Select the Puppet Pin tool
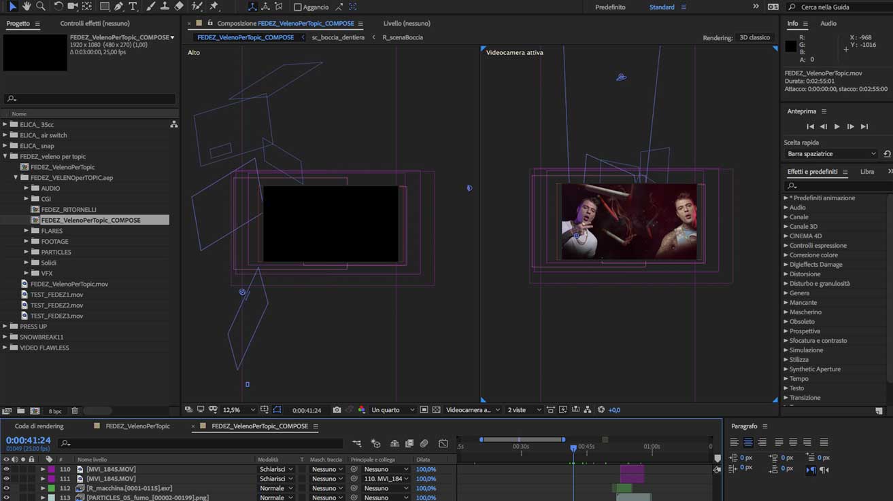893x501 pixels. coord(214,6)
